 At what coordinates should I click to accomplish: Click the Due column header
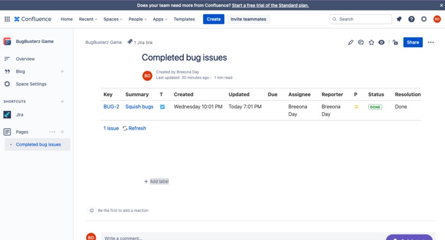(x=272, y=95)
